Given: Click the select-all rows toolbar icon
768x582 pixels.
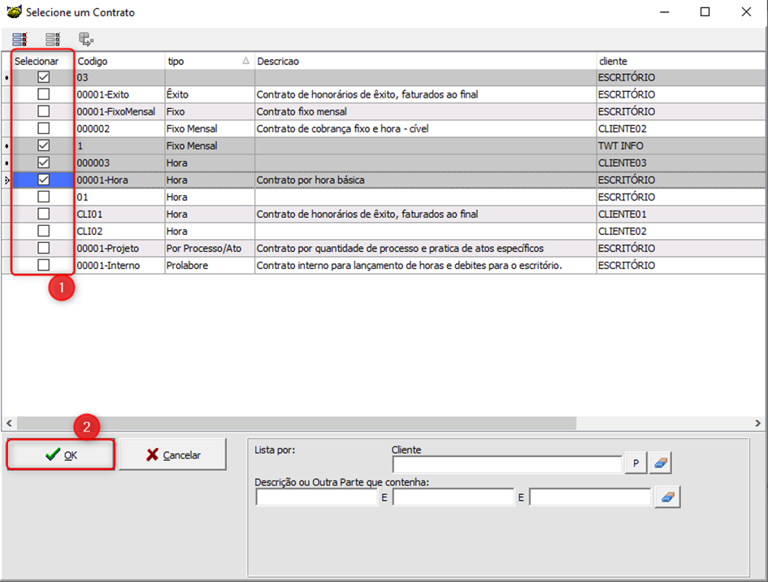Looking at the screenshot, I should [20, 39].
